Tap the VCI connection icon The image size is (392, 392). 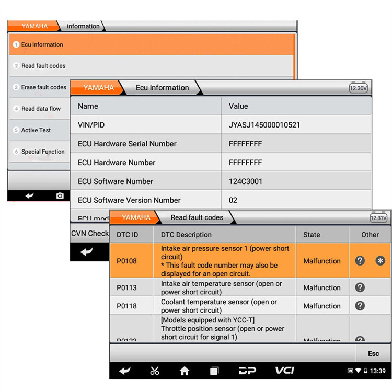click(285, 370)
